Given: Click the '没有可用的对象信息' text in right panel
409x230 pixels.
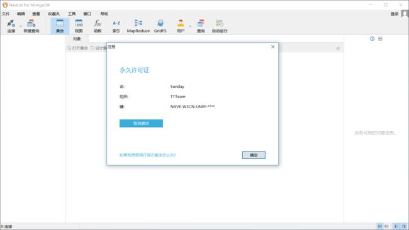Looking at the screenshot, I should coord(375,133).
